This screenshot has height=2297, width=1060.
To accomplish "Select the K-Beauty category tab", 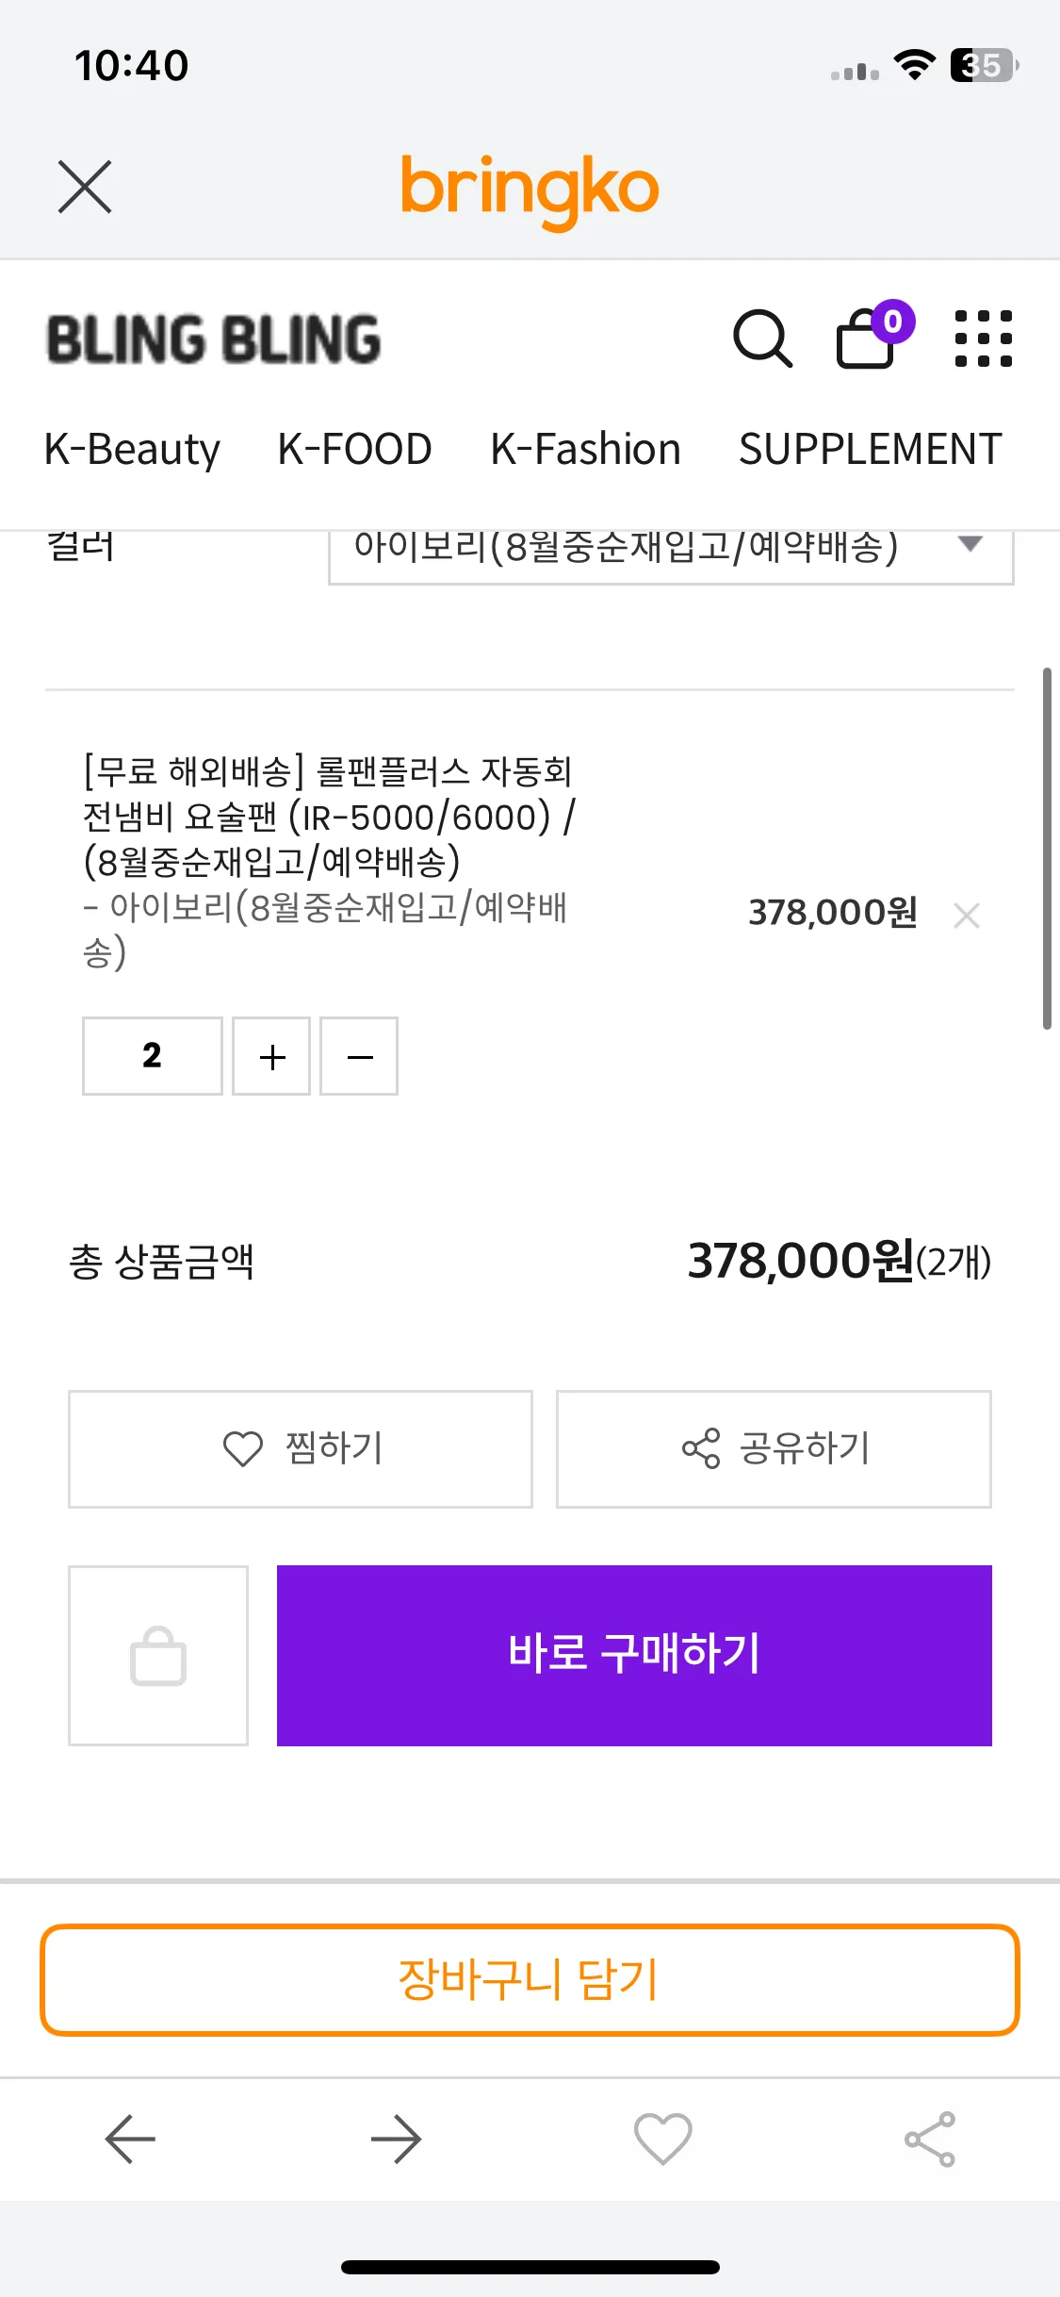I will tap(132, 449).
